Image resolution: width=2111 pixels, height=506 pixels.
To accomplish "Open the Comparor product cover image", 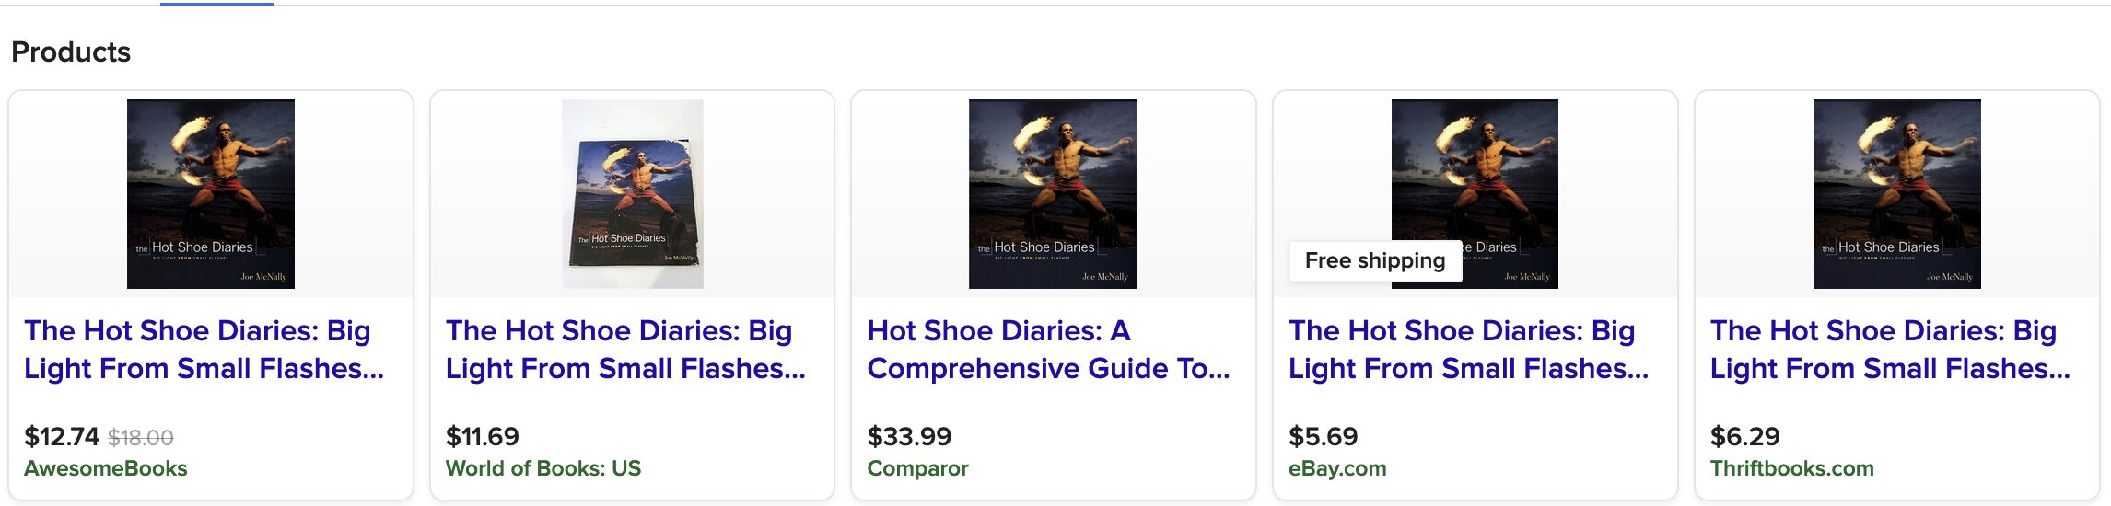I will pyautogui.click(x=1053, y=194).
